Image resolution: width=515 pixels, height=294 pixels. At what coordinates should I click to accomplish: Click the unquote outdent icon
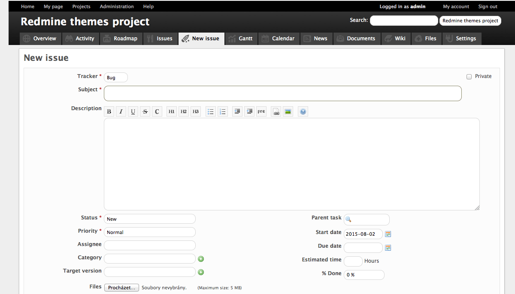[249, 112]
